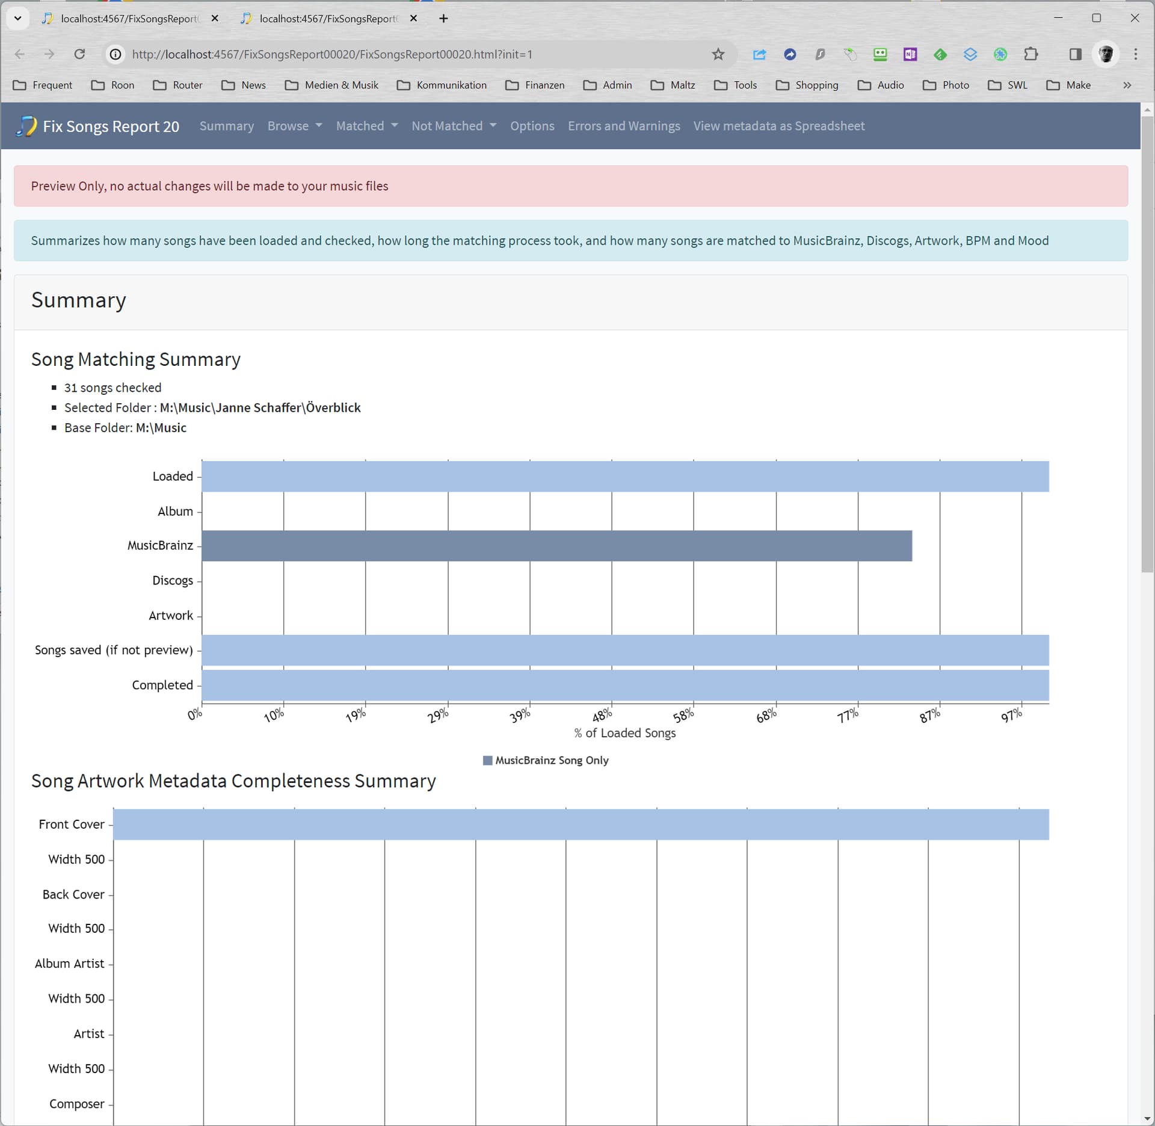Click the OneNote Web Clipper extension icon
The image size is (1155, 1126).
[910, 55]
